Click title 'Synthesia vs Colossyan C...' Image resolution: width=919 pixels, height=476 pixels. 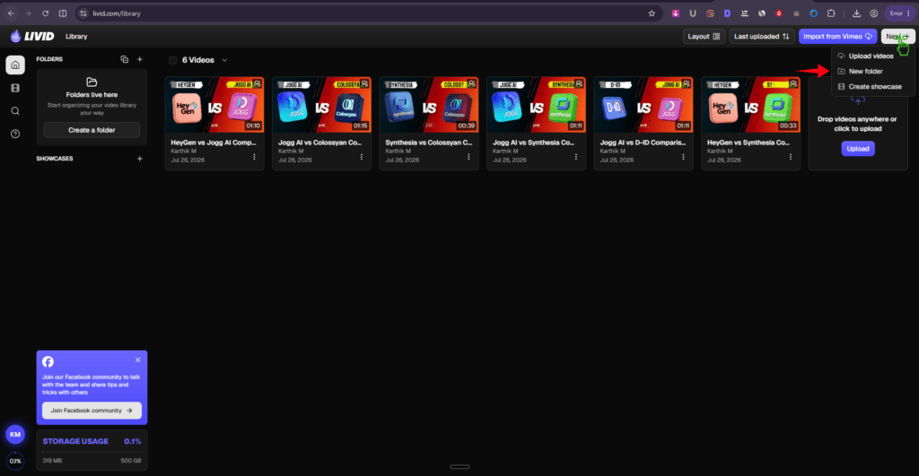(x=428, y=143)
